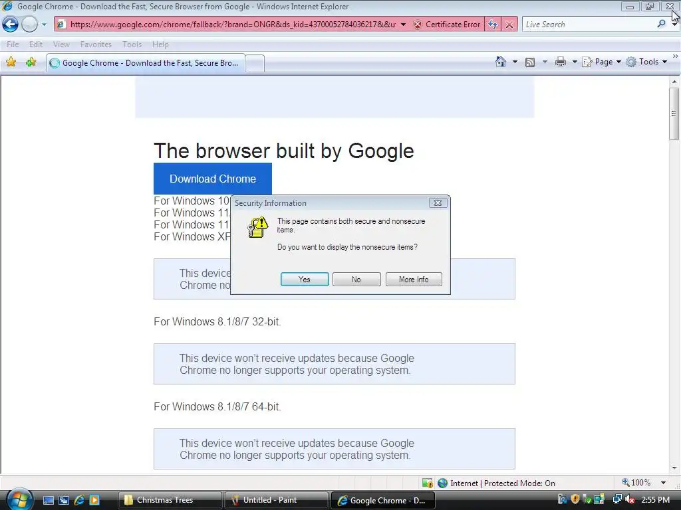Open the View menu
This screenshot has width=681, height=510.
[61, 44]
